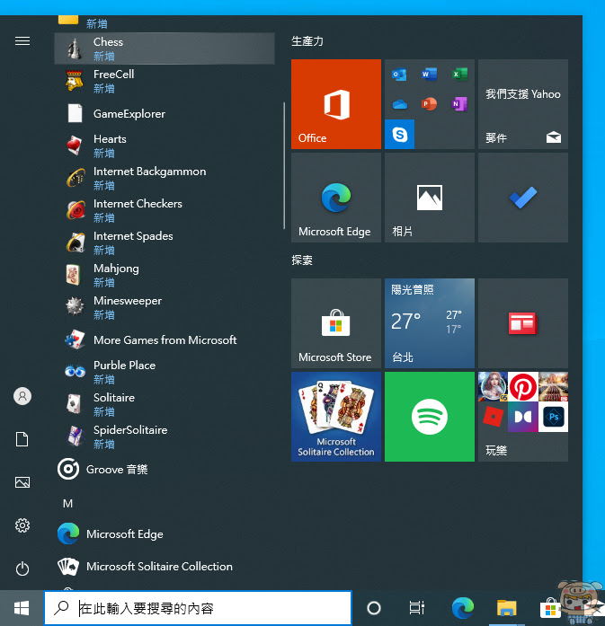
Task: Start the Hearts card game
Action: (165, 145)
